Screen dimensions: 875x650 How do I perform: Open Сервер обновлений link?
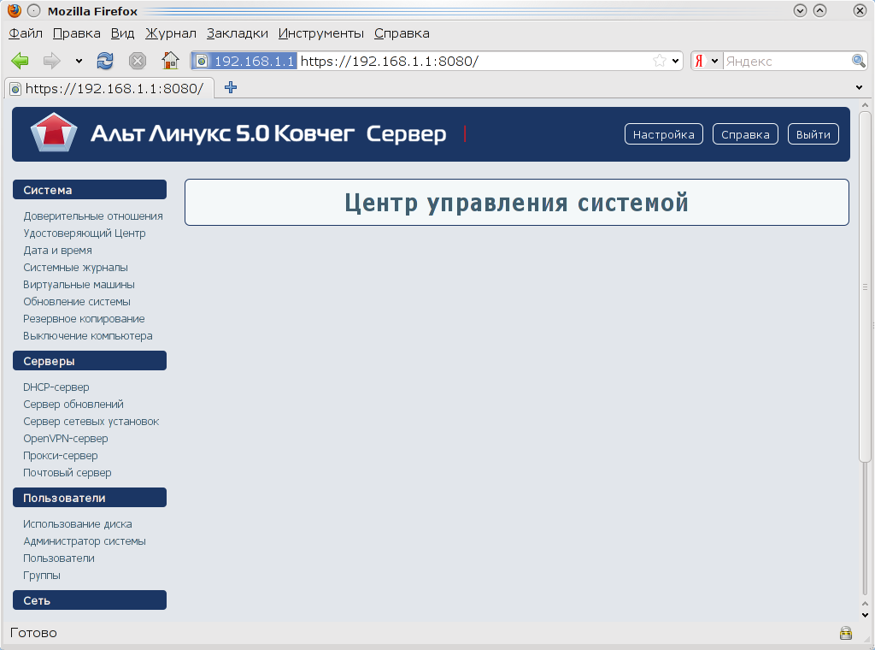coord(73,405)
